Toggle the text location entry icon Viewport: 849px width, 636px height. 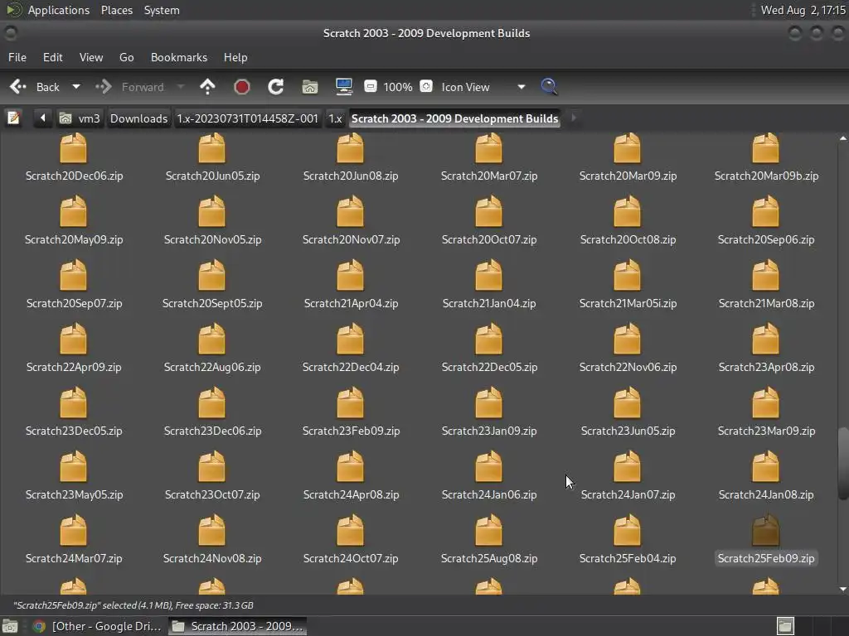[x=13, y=118]
